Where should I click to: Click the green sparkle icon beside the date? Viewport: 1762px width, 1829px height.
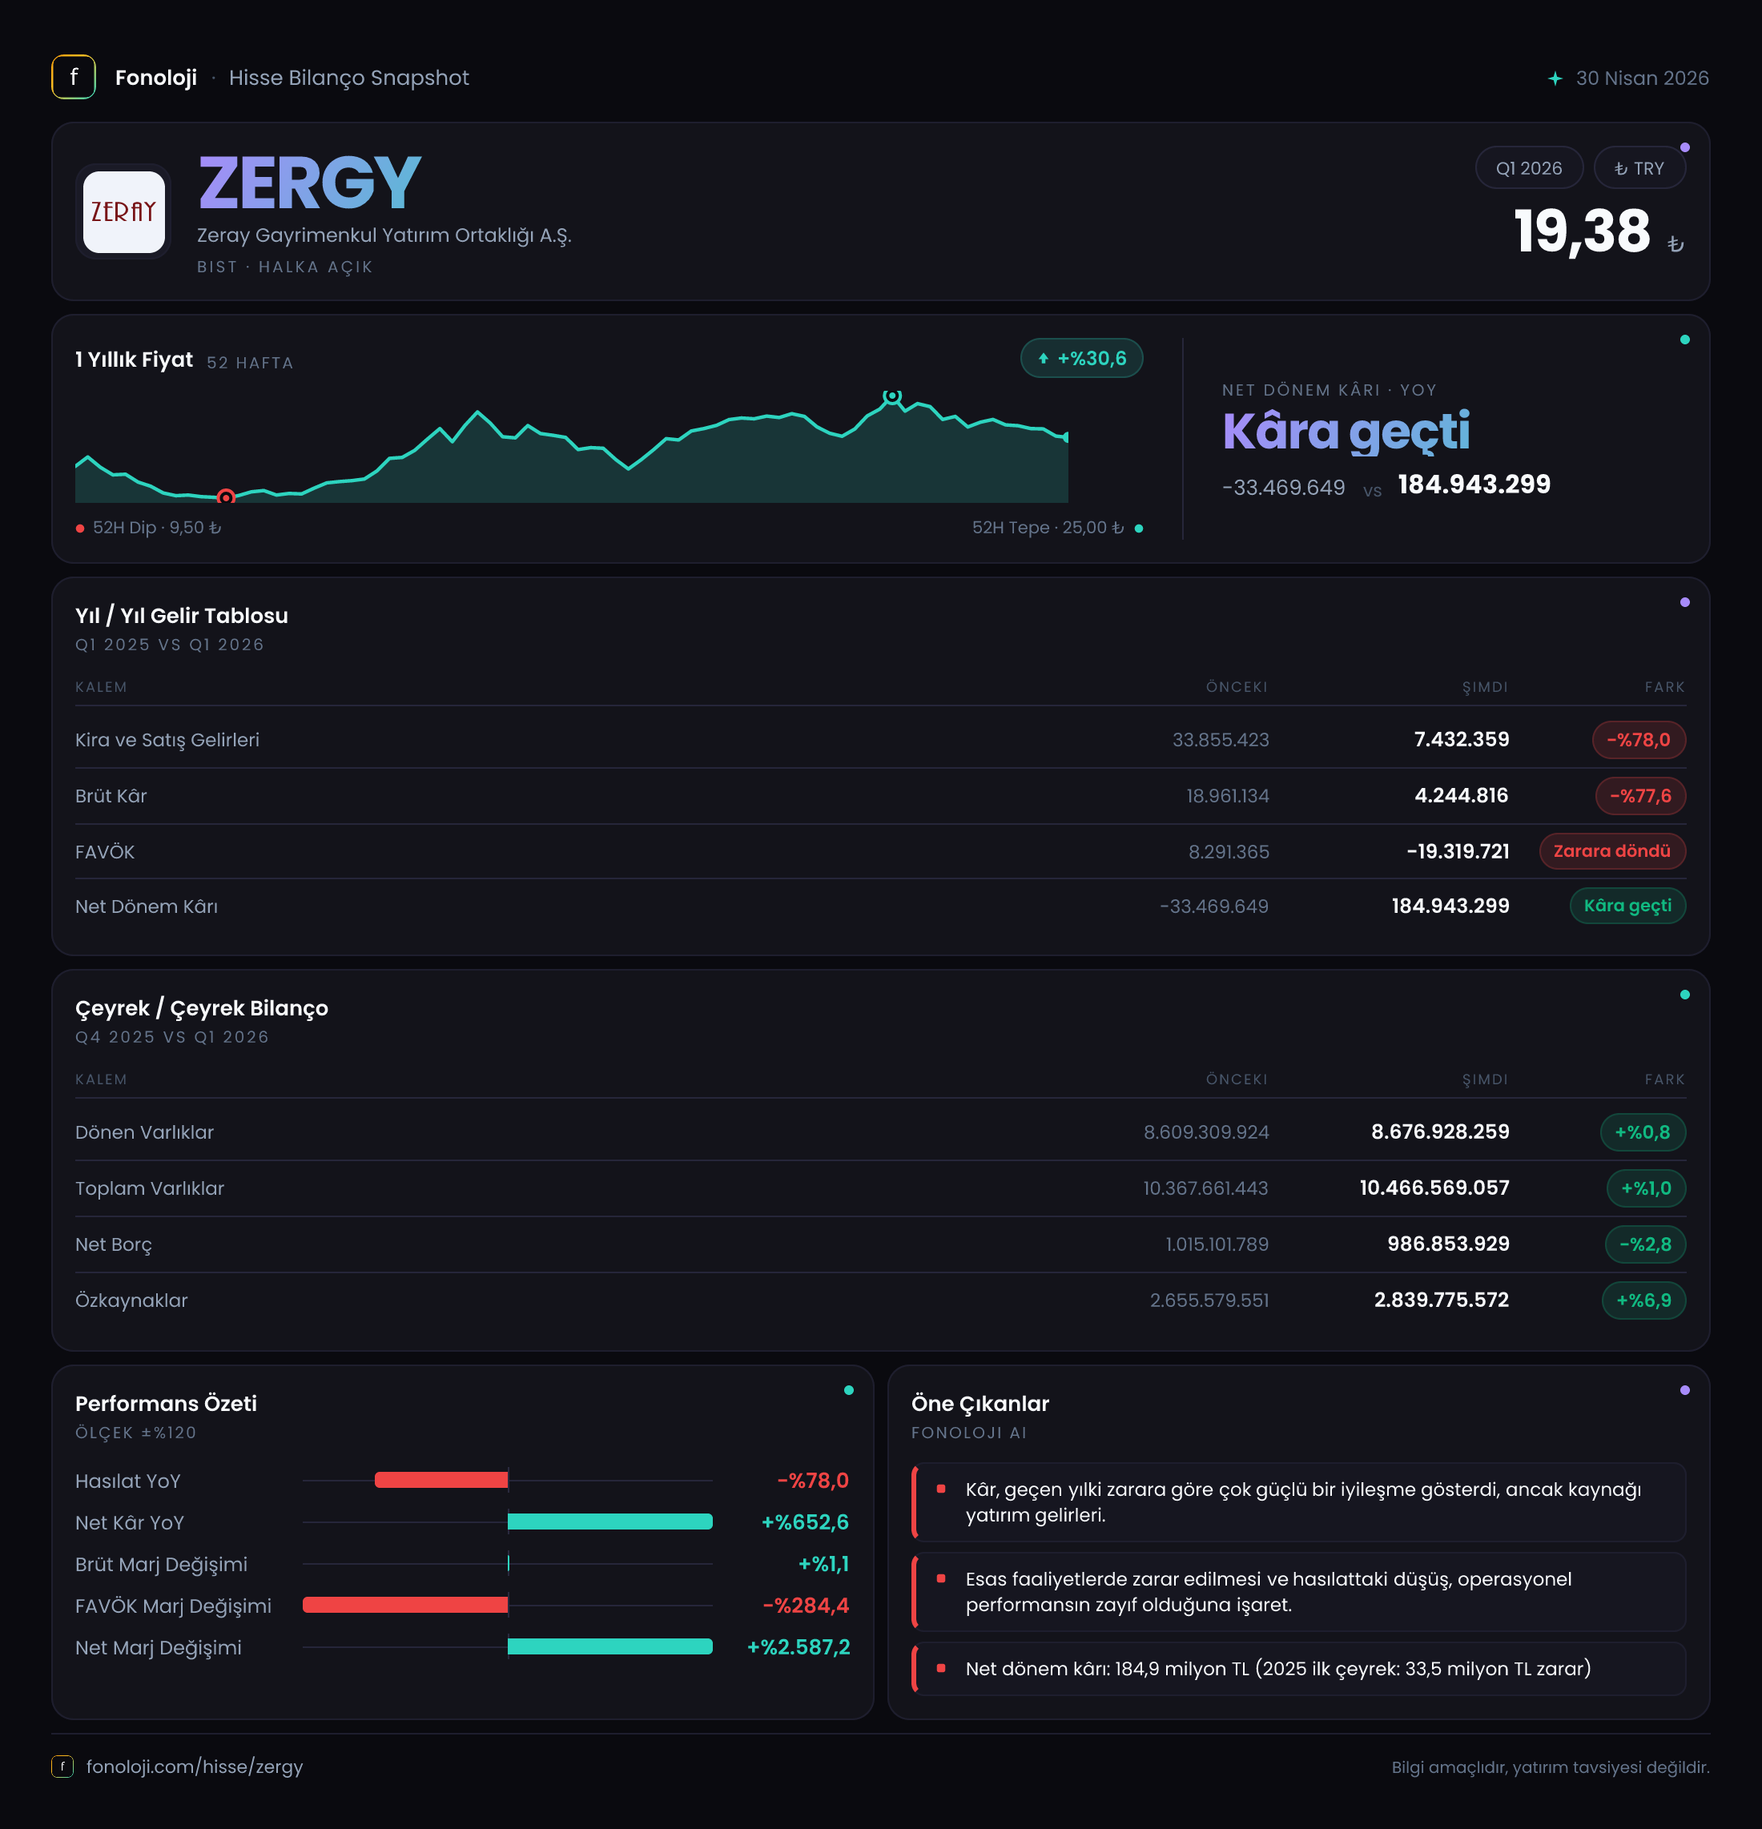point(1555,78)
